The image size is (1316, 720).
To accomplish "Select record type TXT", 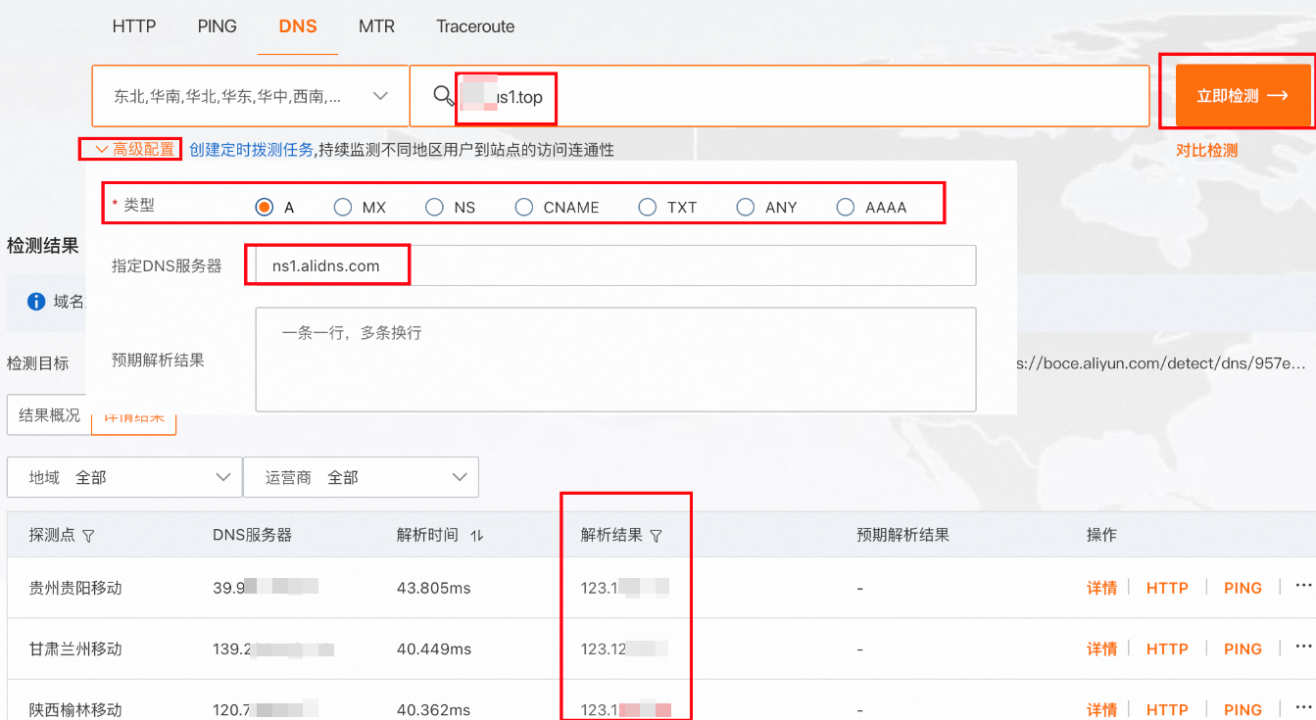I will coord(647,207).
